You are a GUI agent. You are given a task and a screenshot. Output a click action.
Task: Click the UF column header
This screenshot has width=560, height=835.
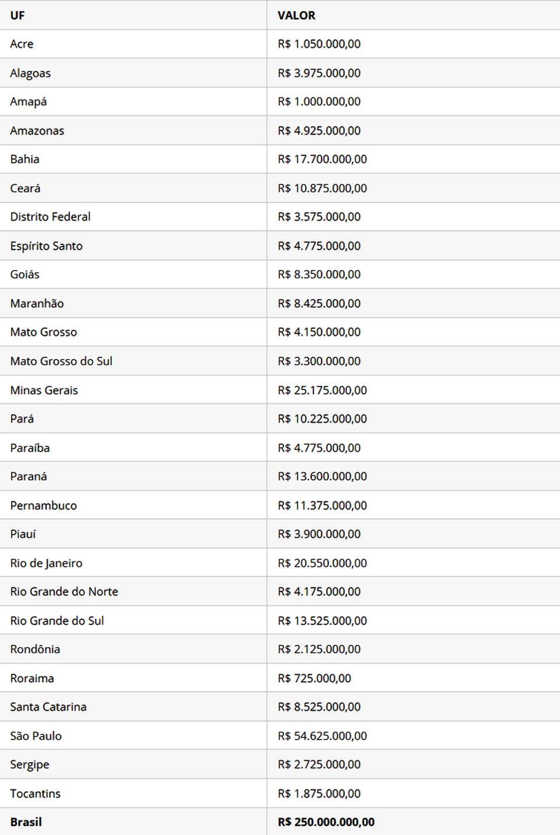pos(17,15)
